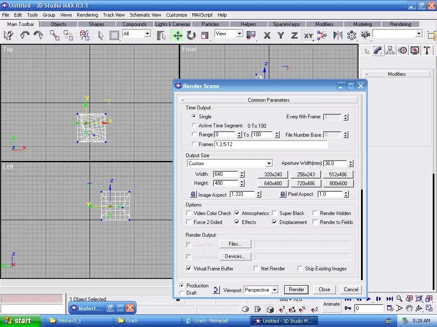Toggle the Virtual Frame Buffer checkbox
Screen dimensions: 437x327
[189, 268]
